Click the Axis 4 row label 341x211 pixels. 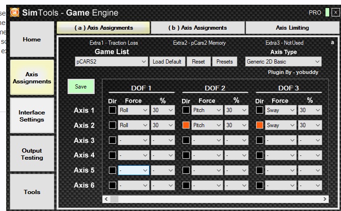tap(84, 155)
